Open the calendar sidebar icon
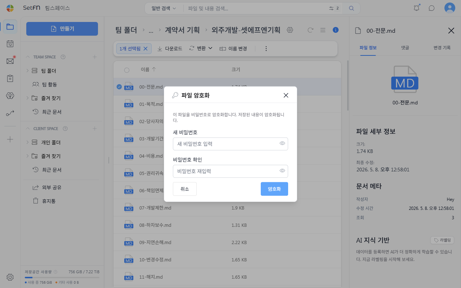 pyautogui.click(x=10, y=44)
